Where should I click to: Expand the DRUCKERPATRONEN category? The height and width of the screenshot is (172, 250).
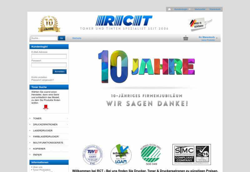pyautogui.click(x=67, y=124)
